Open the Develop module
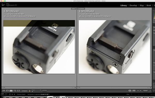 (x=133, y=5)
